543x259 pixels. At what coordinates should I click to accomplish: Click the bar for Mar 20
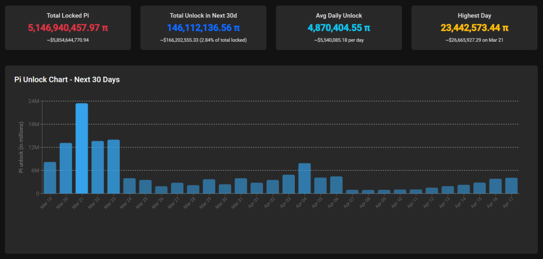(x=66, y=168)
